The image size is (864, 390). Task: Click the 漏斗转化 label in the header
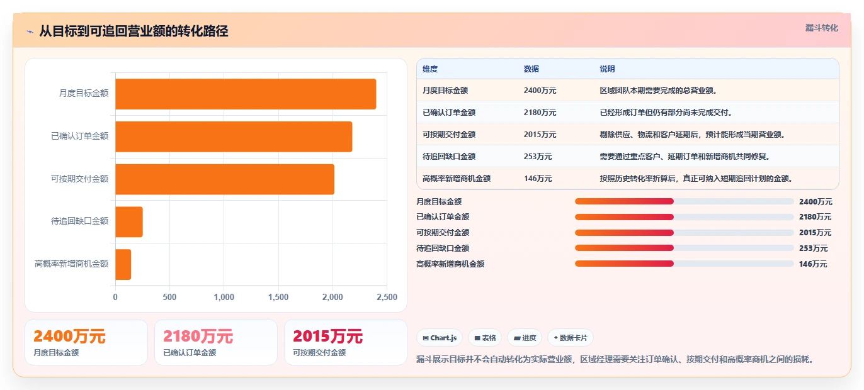tap(821, 28)
